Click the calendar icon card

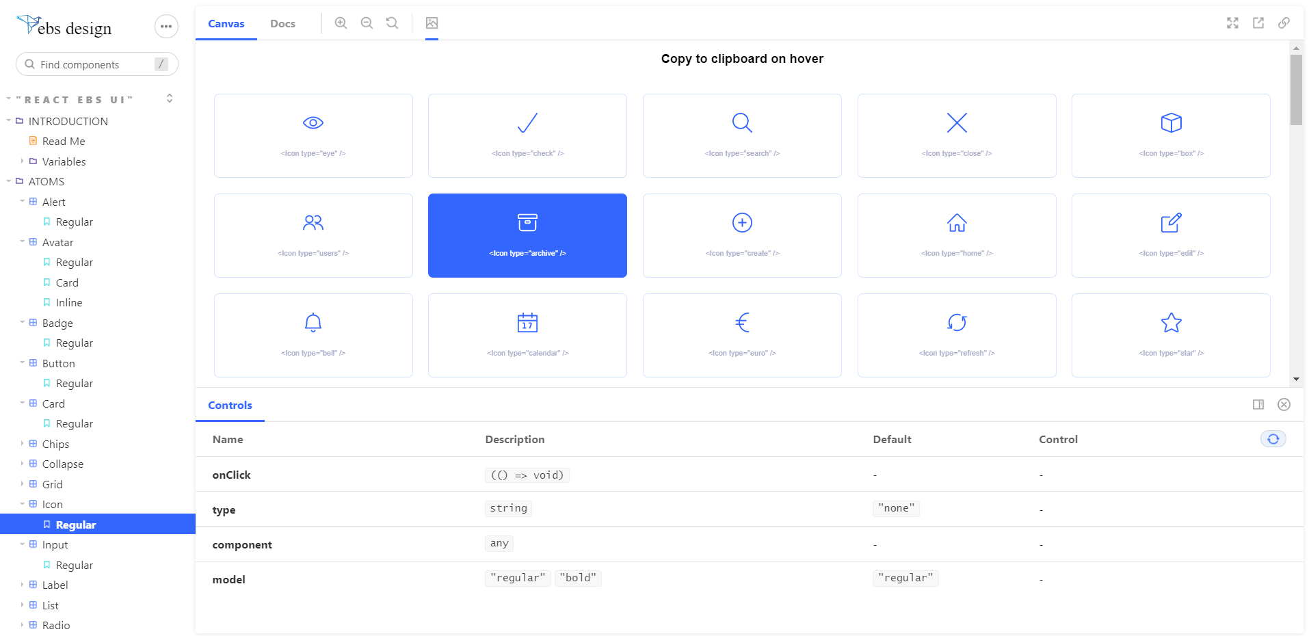[527, 335]
